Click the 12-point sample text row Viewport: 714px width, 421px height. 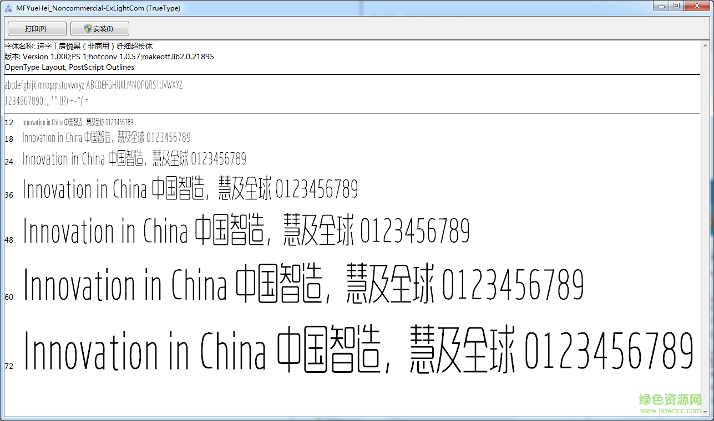(x=78, y=122)
